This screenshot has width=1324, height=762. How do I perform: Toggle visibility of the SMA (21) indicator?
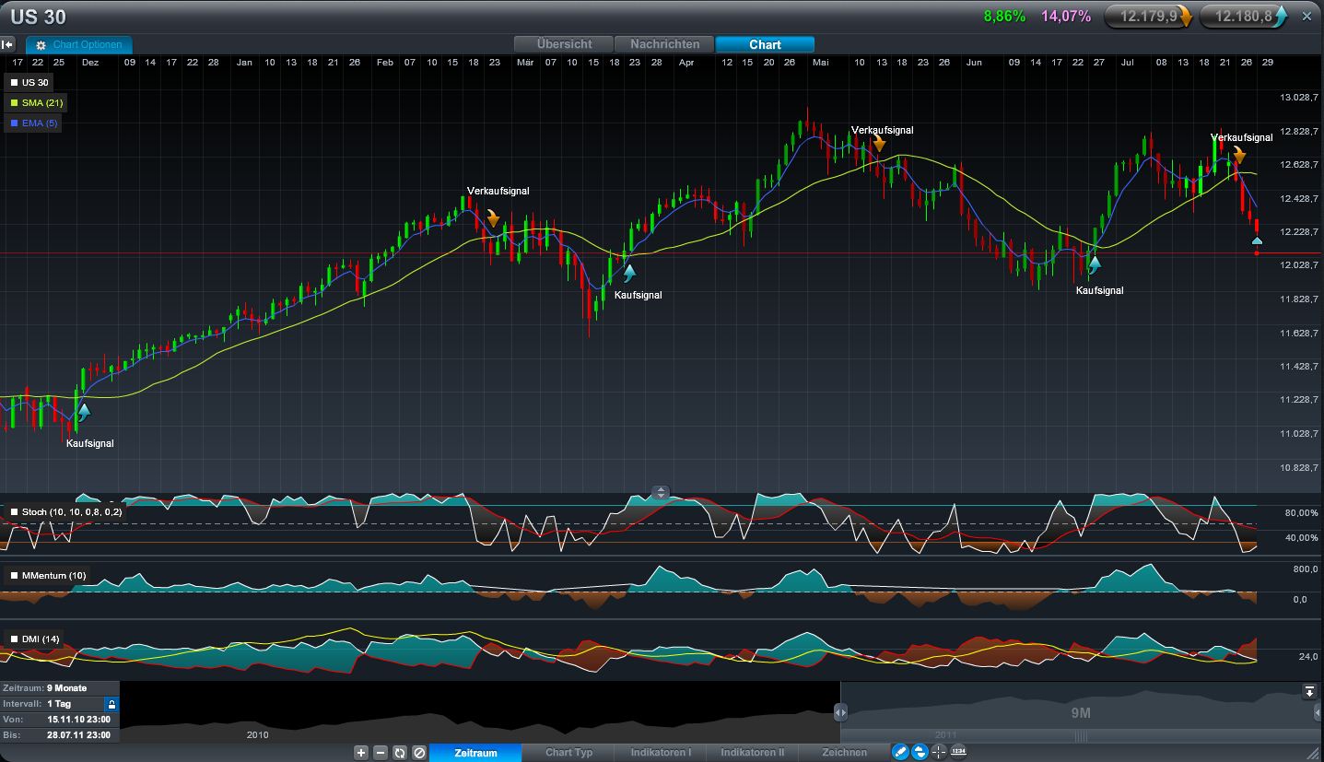(33, 102)
